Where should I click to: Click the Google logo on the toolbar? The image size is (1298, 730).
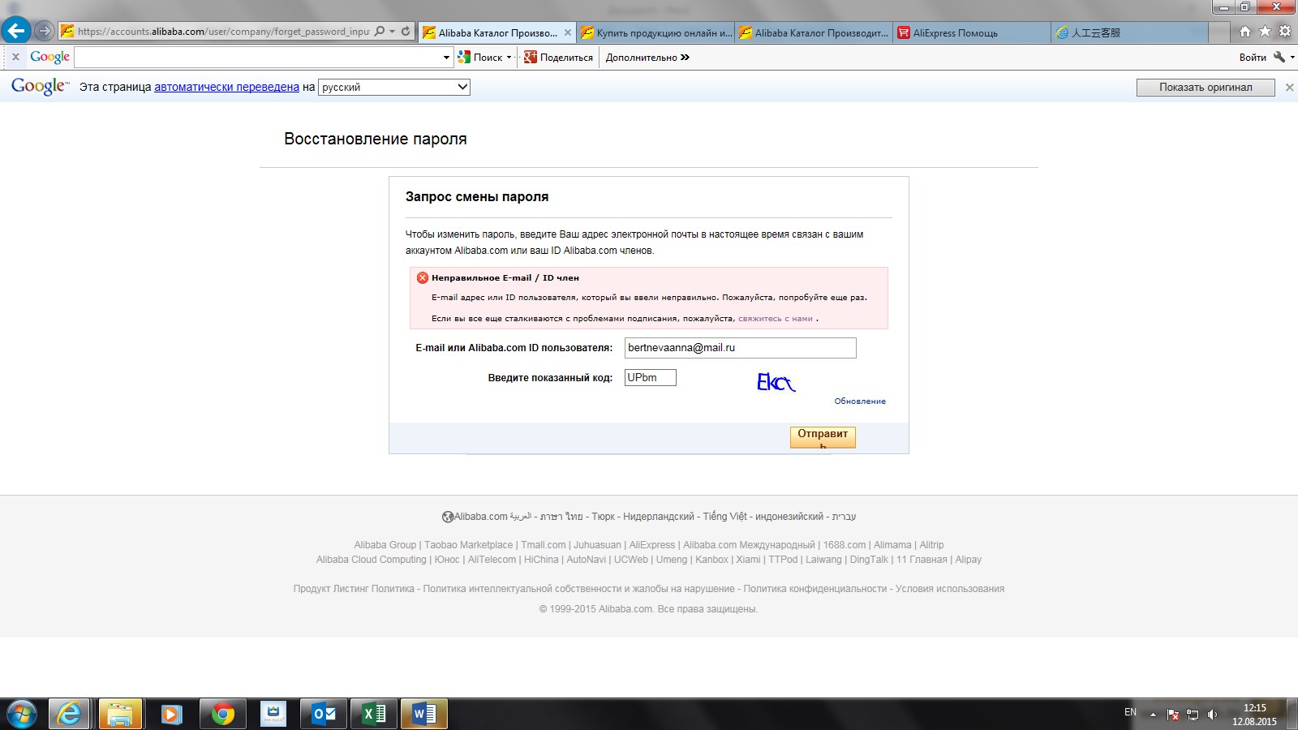coord(49,57)
